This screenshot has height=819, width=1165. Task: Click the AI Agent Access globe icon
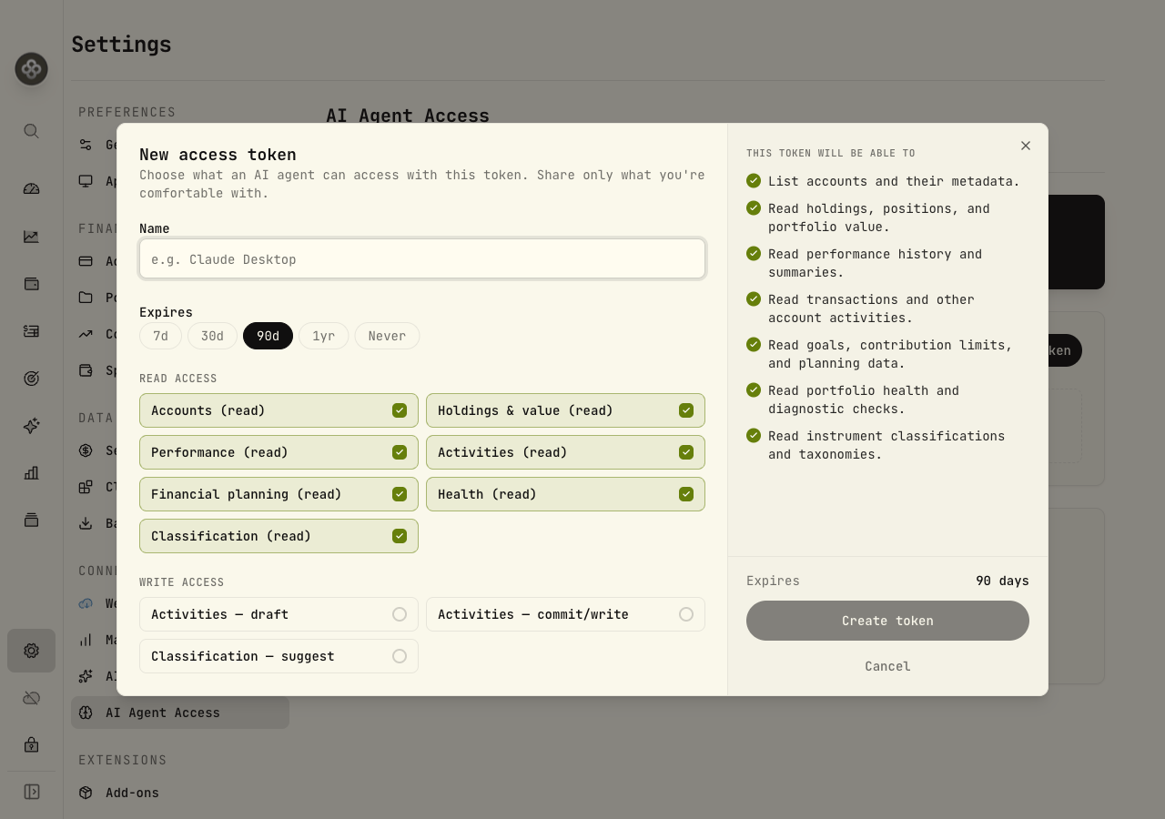[86, 713]
